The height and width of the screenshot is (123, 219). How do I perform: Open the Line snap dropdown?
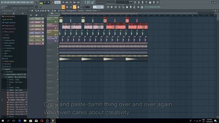pyautogui.click(x=86, y=7)
